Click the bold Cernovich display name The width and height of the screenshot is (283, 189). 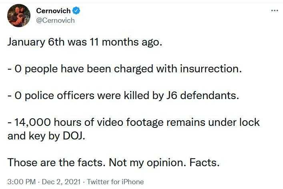(53, 11)
